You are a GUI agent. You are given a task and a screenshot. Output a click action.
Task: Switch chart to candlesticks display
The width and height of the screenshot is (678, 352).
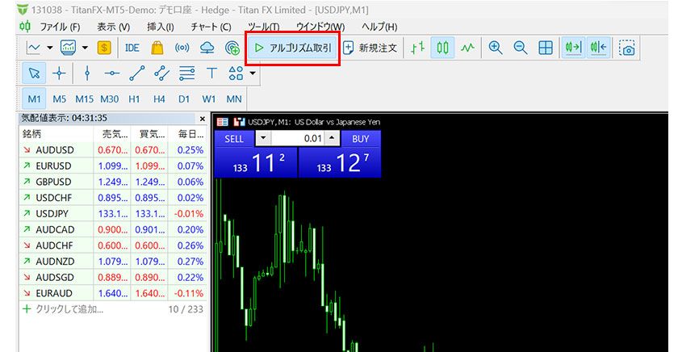[x=442, y=48]
